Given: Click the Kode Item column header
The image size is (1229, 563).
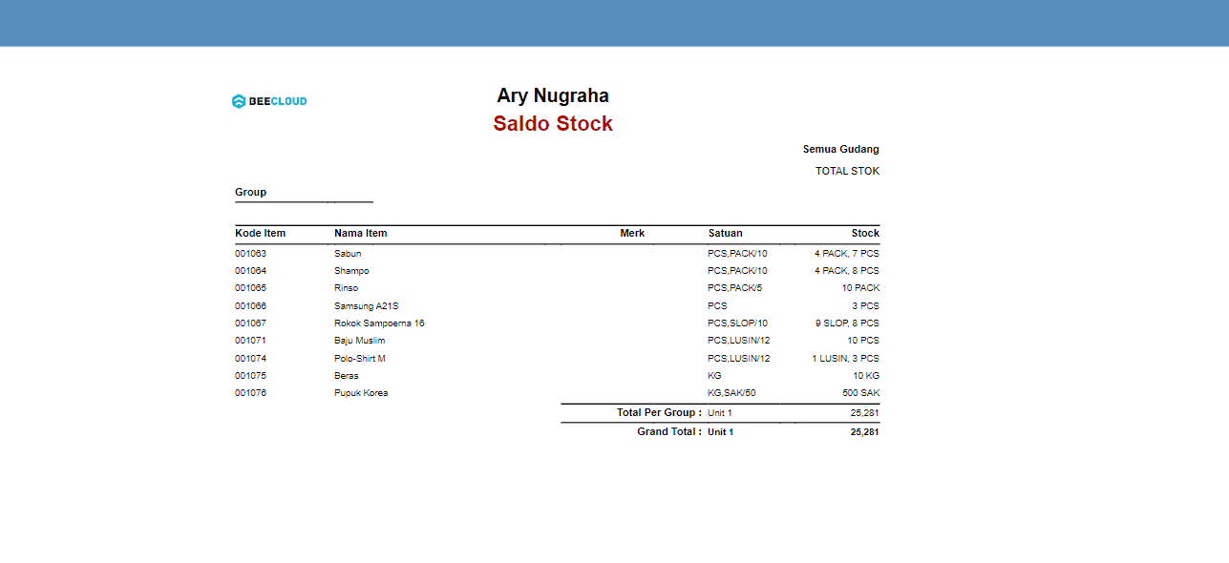Looking at the screenshot, I should (x=261, y=233).
